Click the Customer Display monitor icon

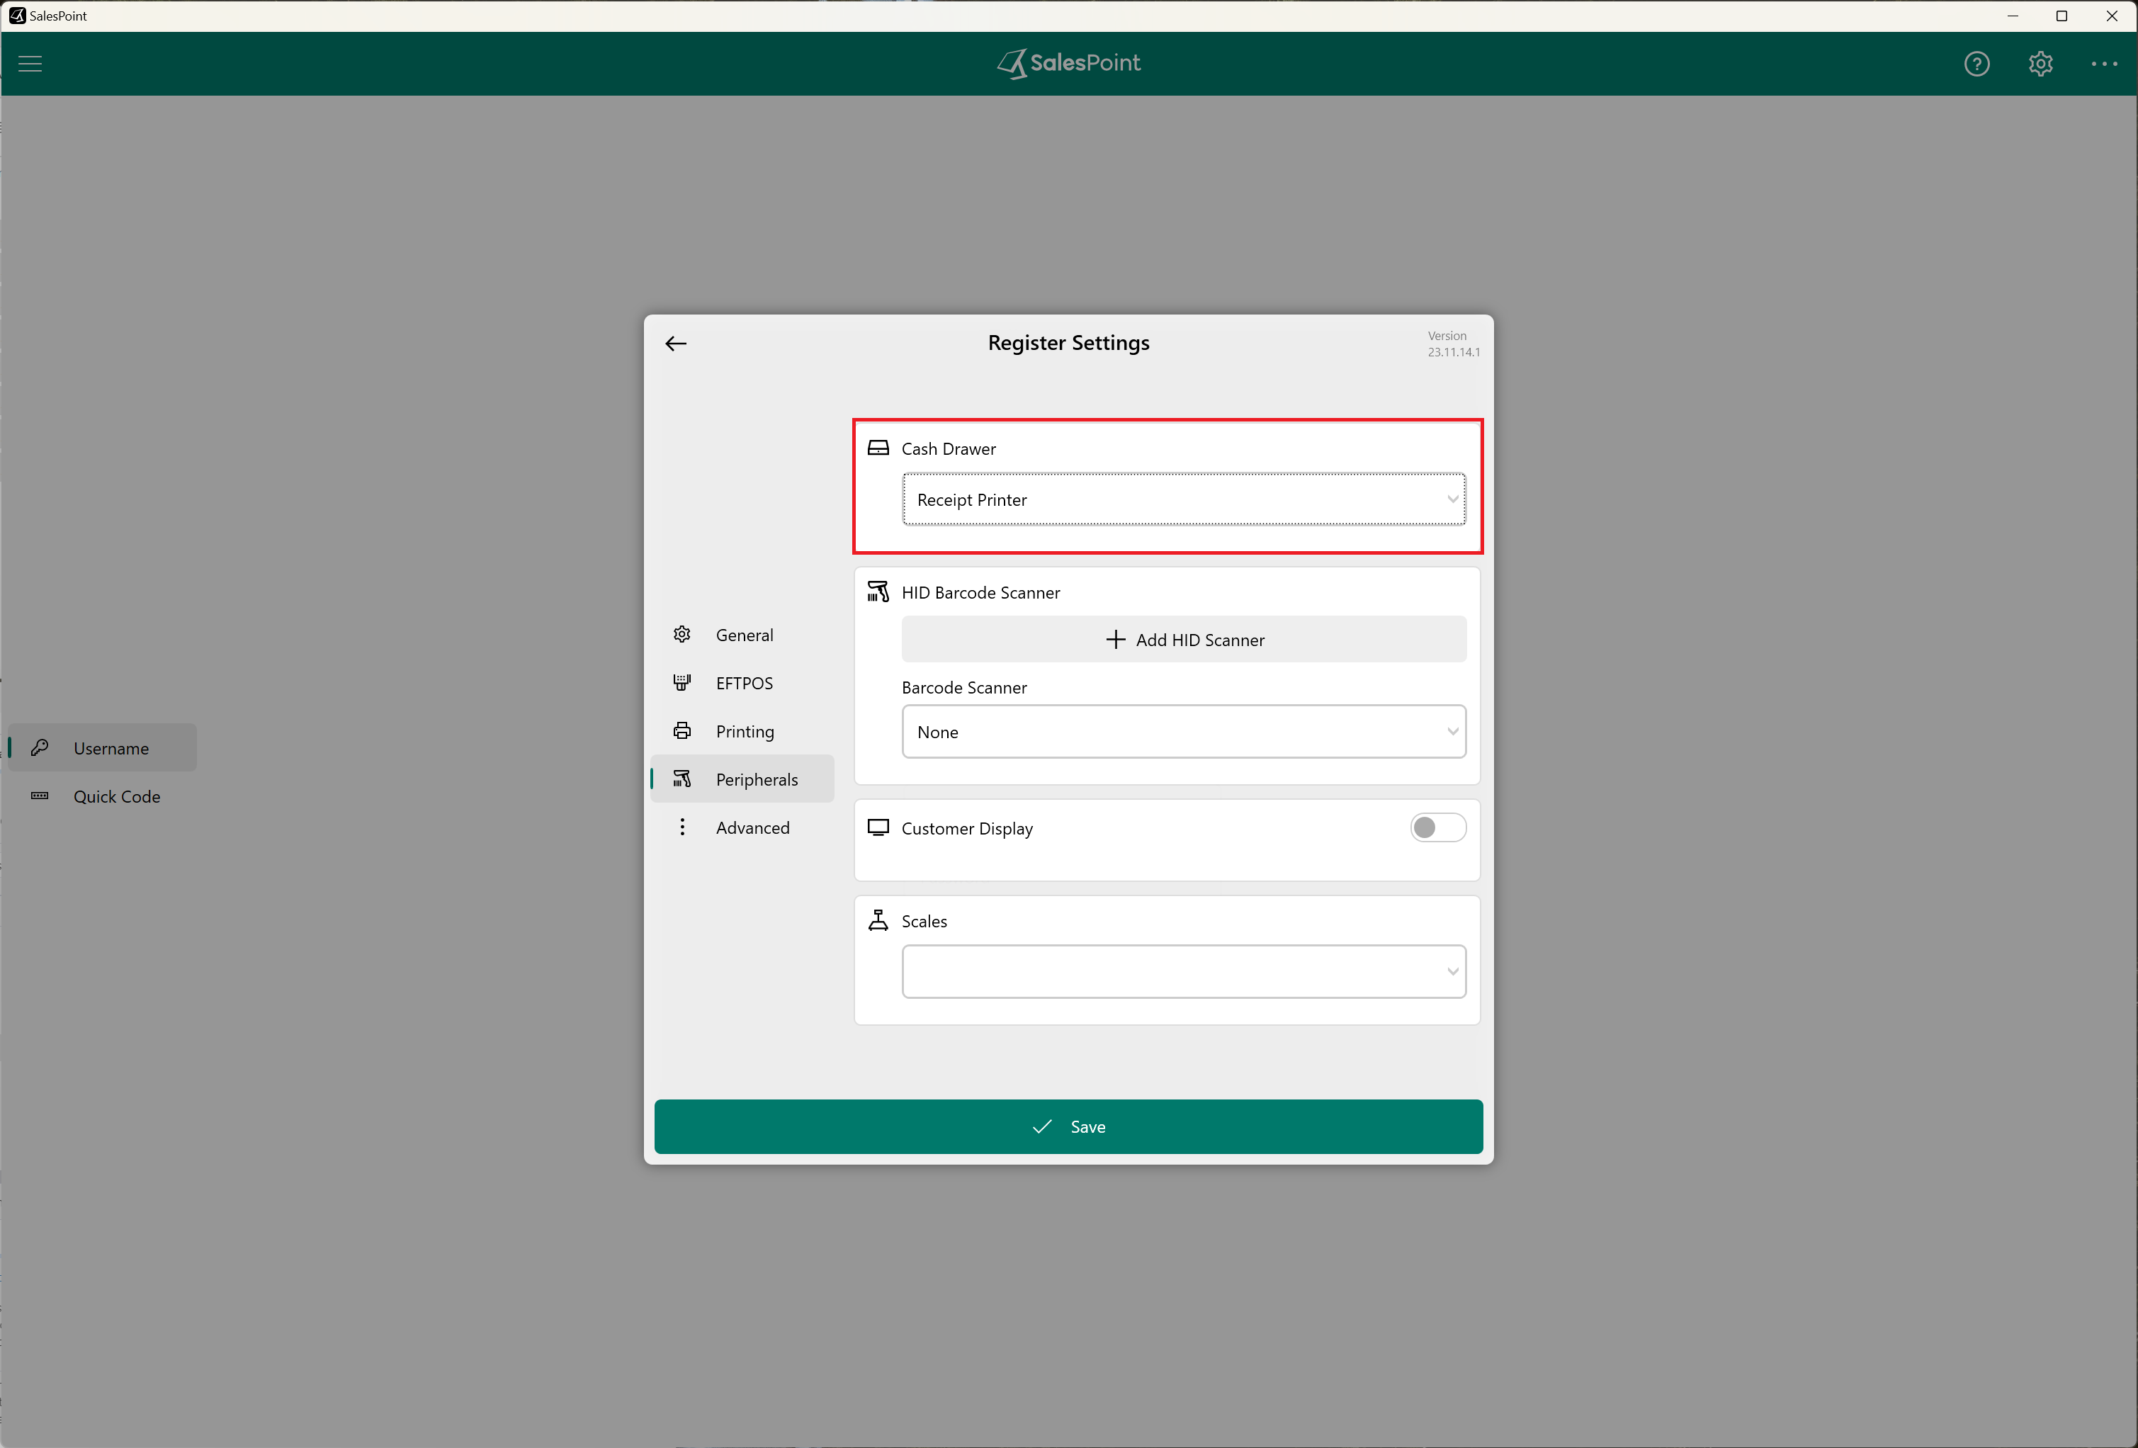coord(878,827)
